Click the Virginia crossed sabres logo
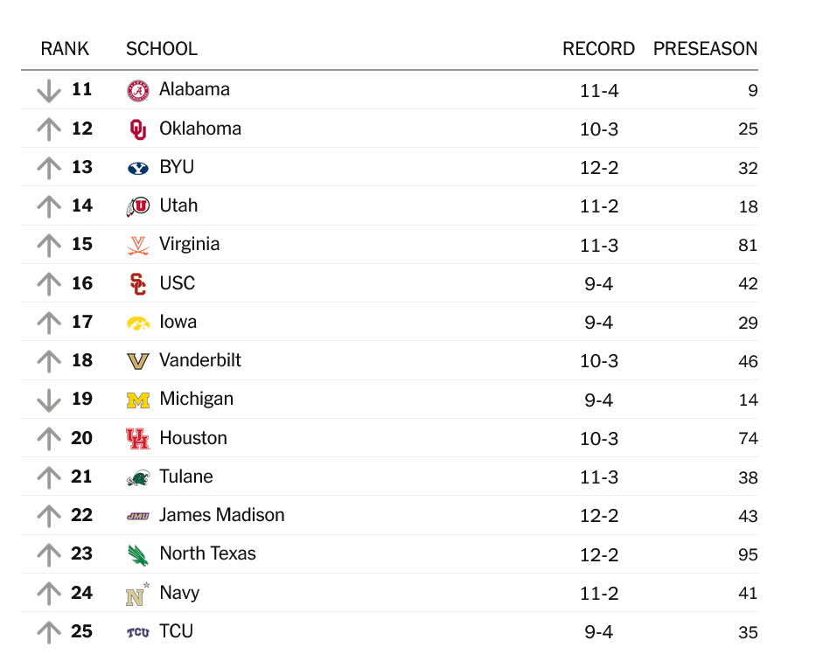Screen dimensions: 823x661 point(137,246)
